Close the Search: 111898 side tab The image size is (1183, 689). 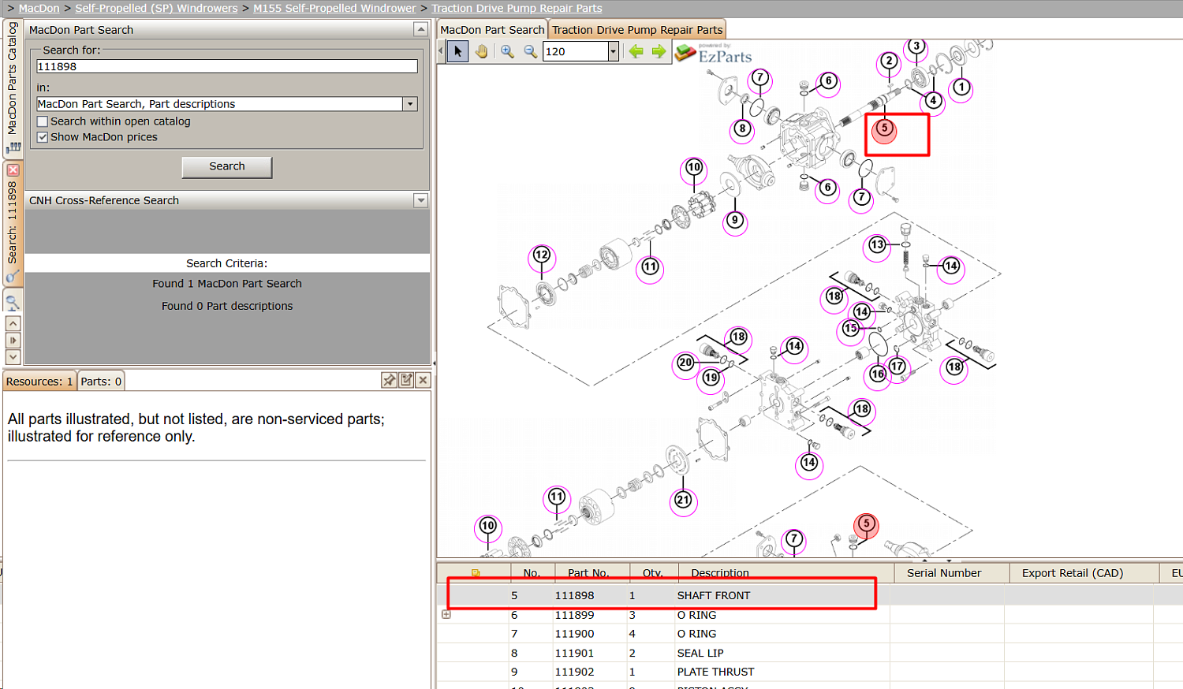(x=13, y=169)
